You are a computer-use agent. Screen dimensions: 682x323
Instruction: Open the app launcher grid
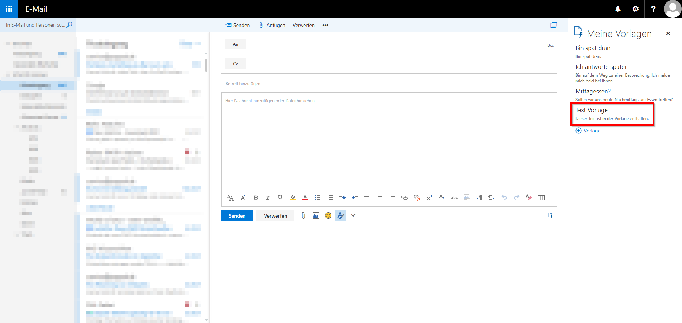9,9
